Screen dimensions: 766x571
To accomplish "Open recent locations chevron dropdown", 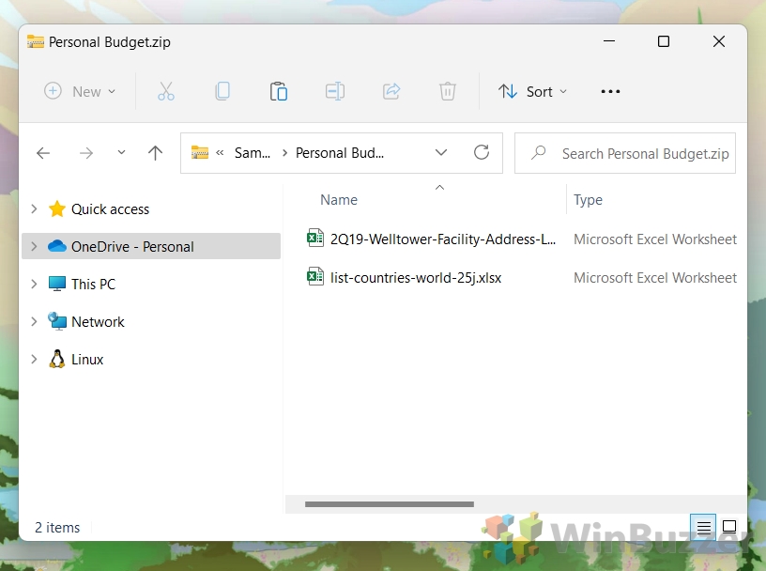I will (121, 152).
